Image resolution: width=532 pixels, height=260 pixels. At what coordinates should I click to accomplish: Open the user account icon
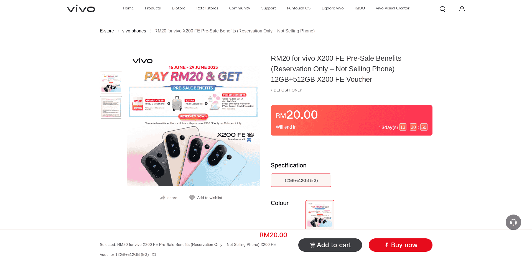click(462, 9)
